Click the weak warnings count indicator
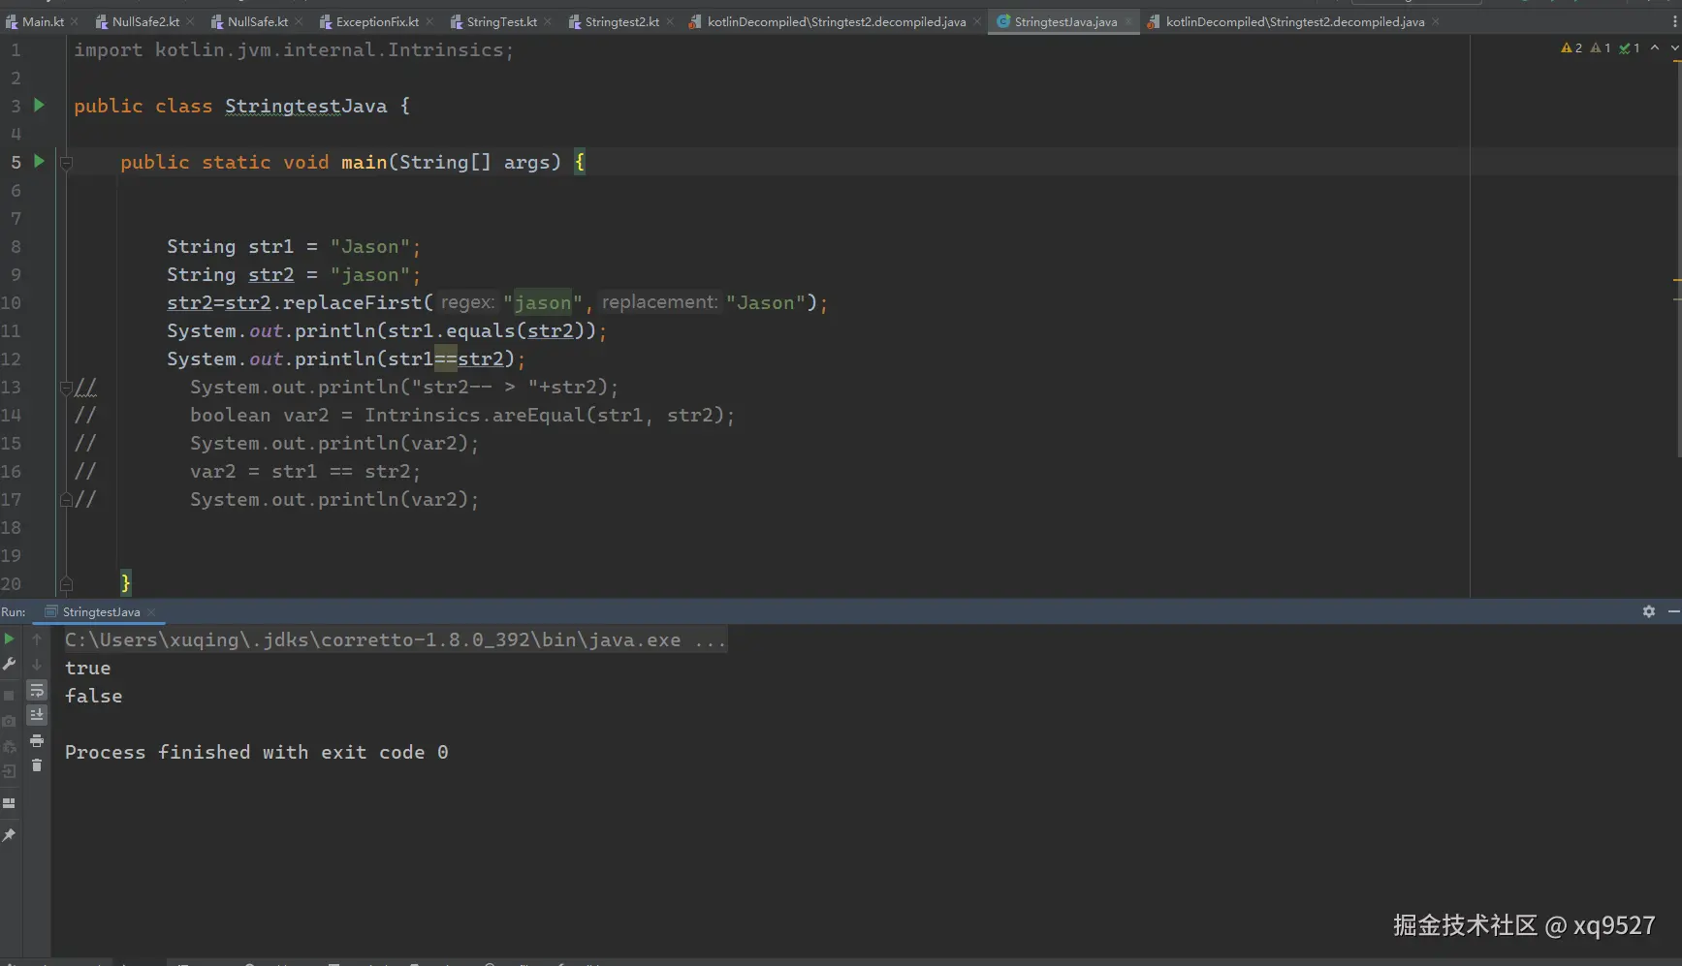Viewport: 1682px width, 966px height. point(1601,47)
